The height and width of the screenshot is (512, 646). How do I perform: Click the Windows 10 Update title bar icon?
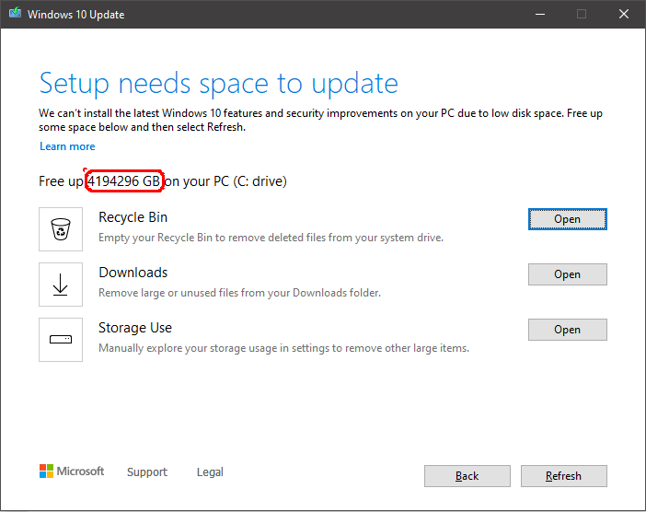[16, 13]
